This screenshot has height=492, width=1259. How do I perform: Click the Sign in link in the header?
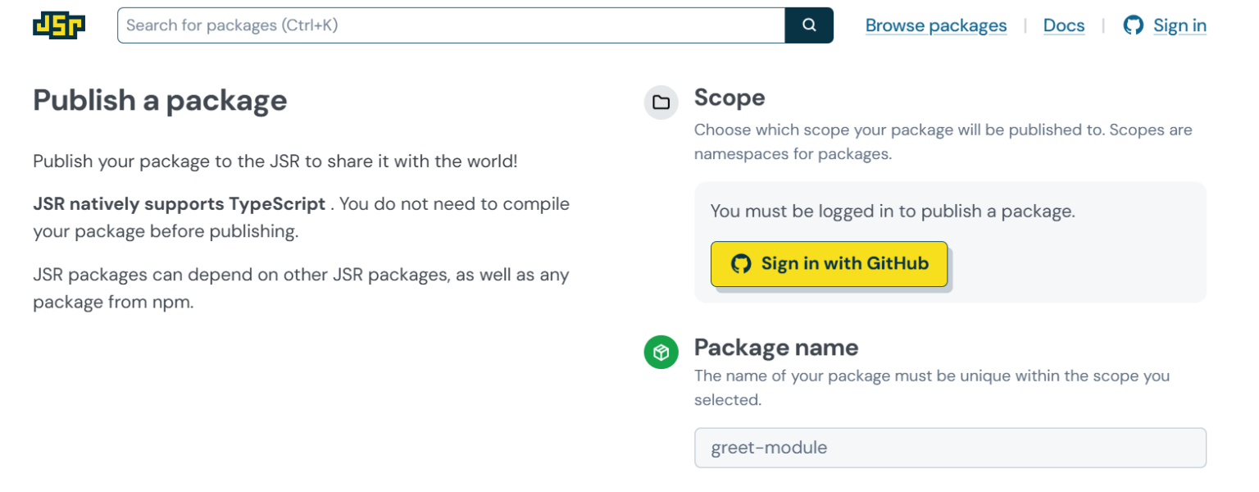(1179, 25)
